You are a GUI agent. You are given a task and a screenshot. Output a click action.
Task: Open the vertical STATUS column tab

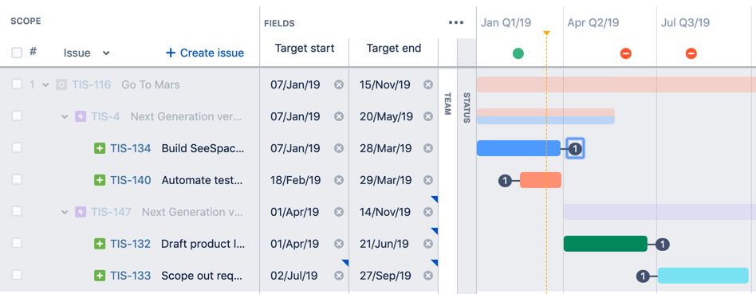pyautogui.click(x=467, y=108)
